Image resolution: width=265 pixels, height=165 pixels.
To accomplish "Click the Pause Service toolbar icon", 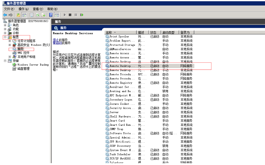I will pos(76,15).
